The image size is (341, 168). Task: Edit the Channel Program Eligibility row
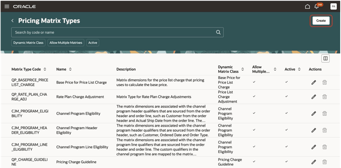(313, 113)
